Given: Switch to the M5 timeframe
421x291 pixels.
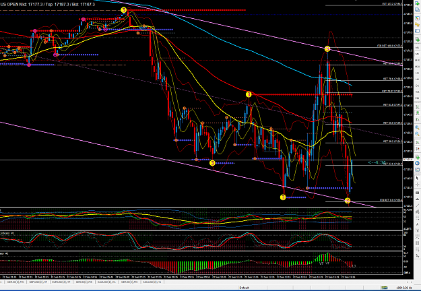Looking at the screenshot, I should (x=418, y=54).
